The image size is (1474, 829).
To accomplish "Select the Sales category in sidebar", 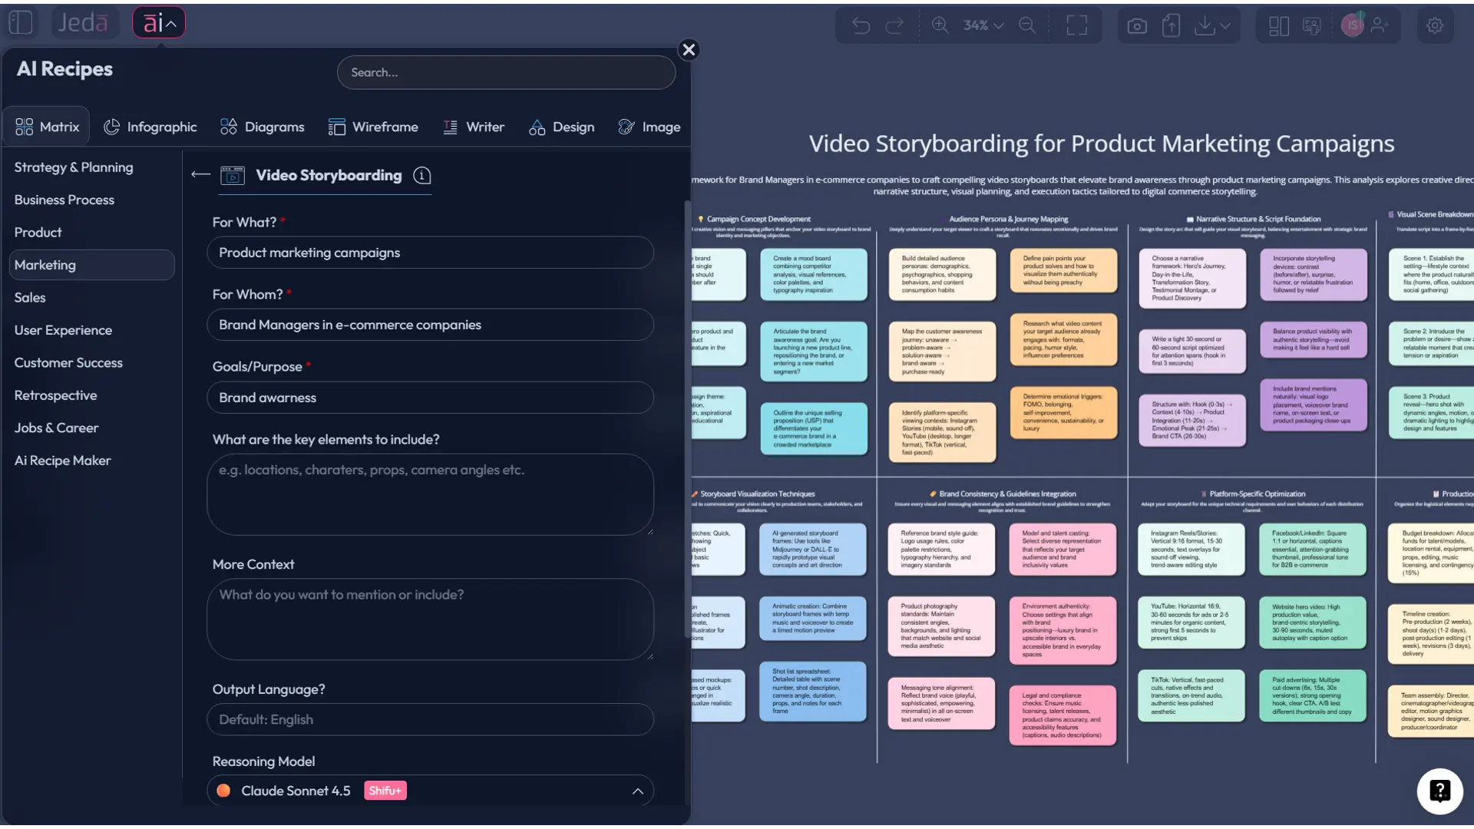I will [x=31, y=297].
